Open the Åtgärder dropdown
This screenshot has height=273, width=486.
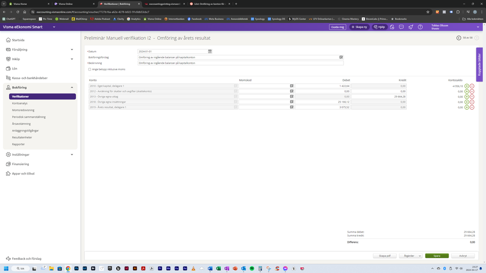411,256
